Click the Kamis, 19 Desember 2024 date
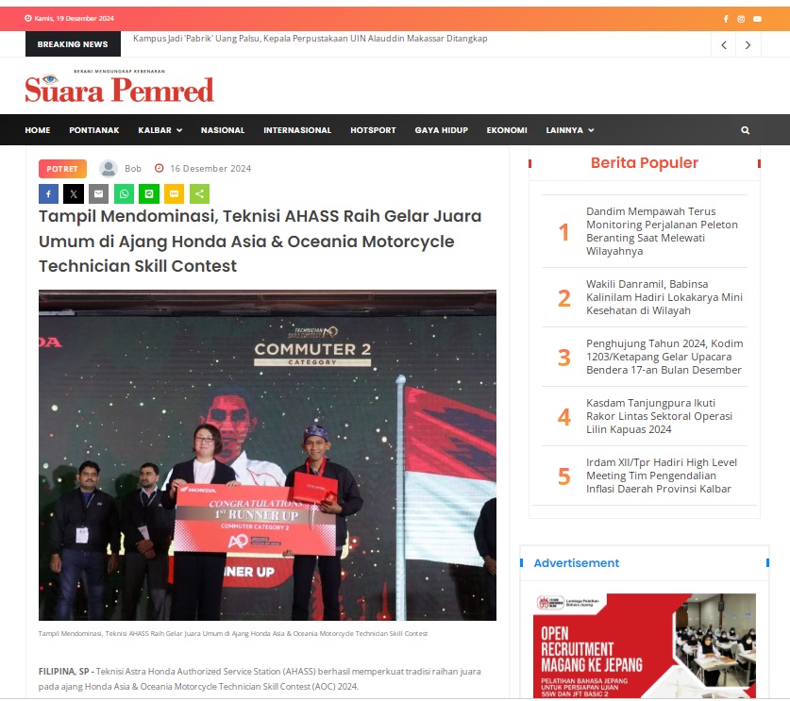This screenshot has height=701, width=790. click(74, 19)
